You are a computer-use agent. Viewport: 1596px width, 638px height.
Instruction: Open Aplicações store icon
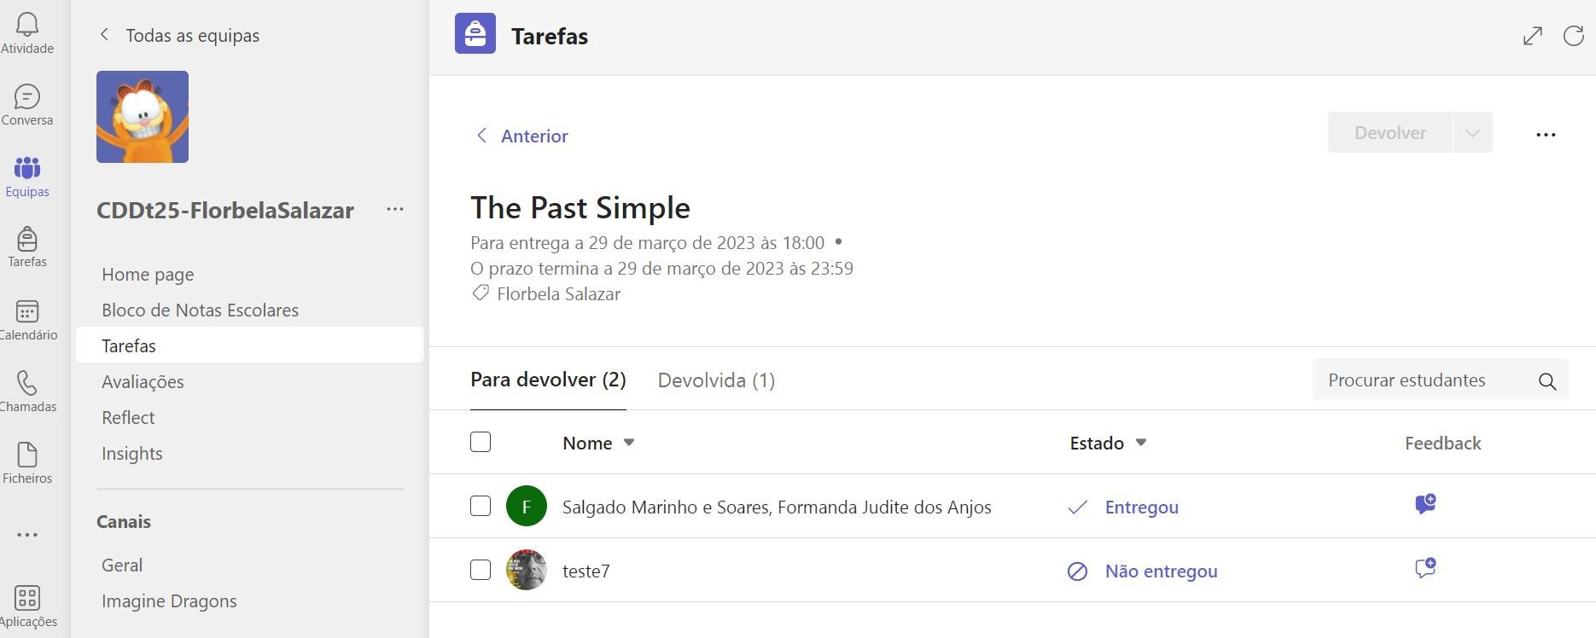(x=27, y=606)
